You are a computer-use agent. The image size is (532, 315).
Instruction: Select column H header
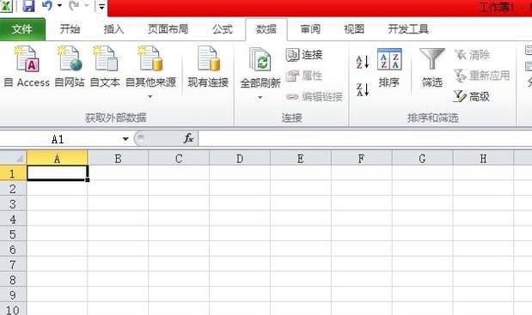483,158
